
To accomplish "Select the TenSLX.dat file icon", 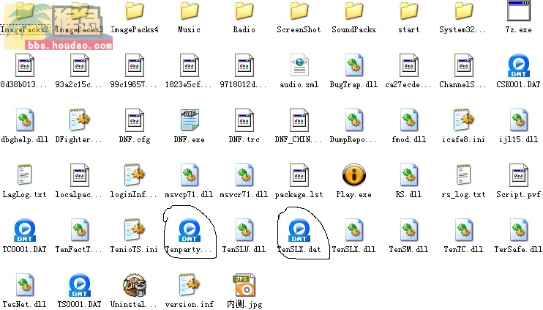I will pyautogui.click(x=299, y=230).
